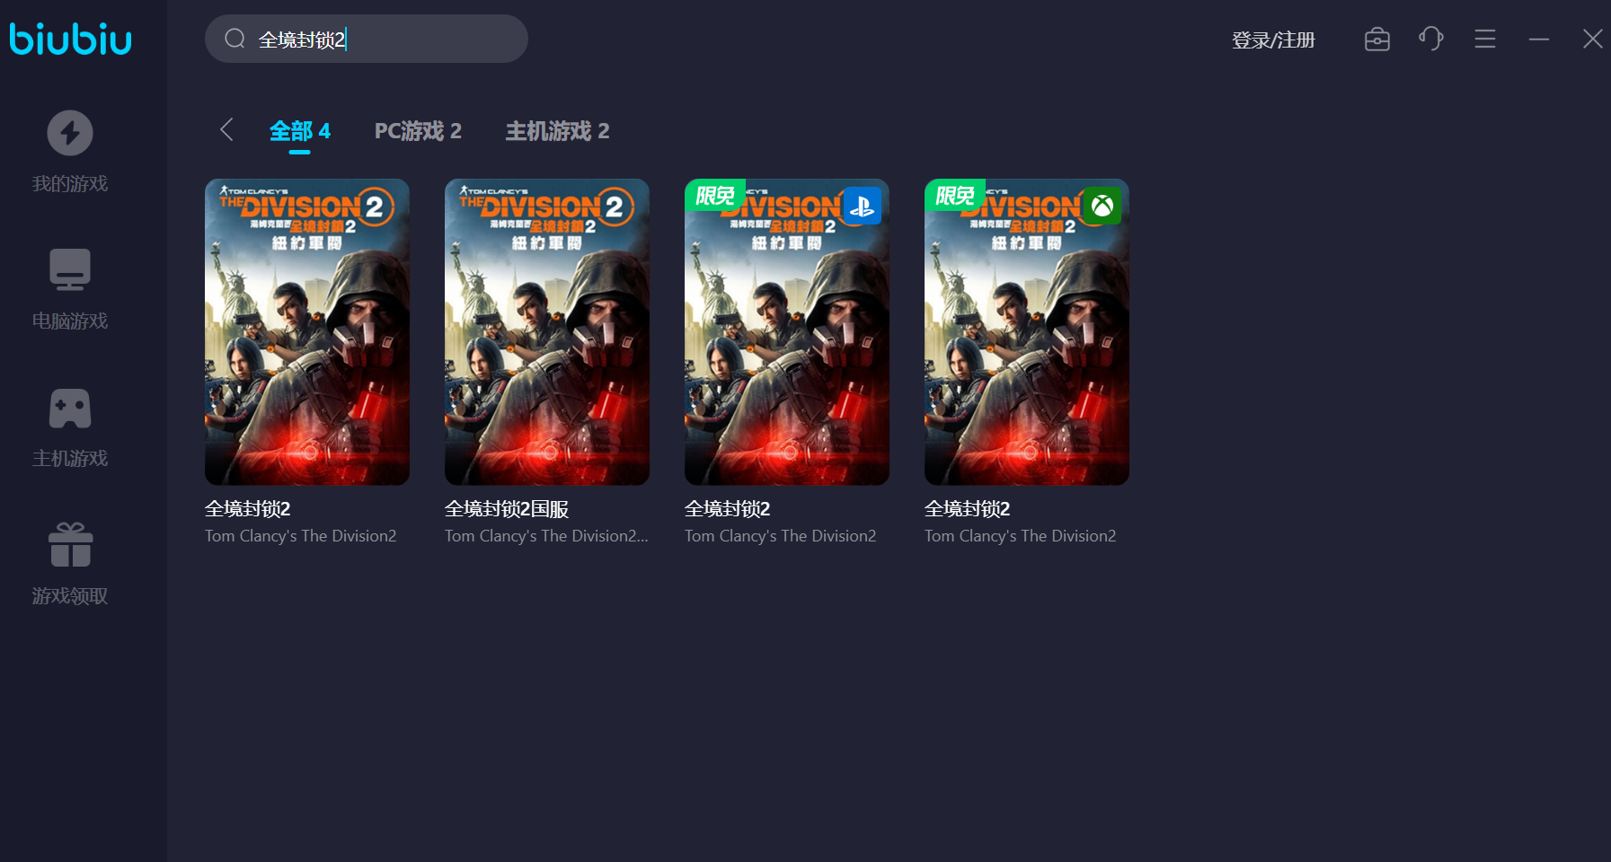Click the 电脑游戏 sidebar label
This screenshot has width=1611, height=862.
(70, 321)
